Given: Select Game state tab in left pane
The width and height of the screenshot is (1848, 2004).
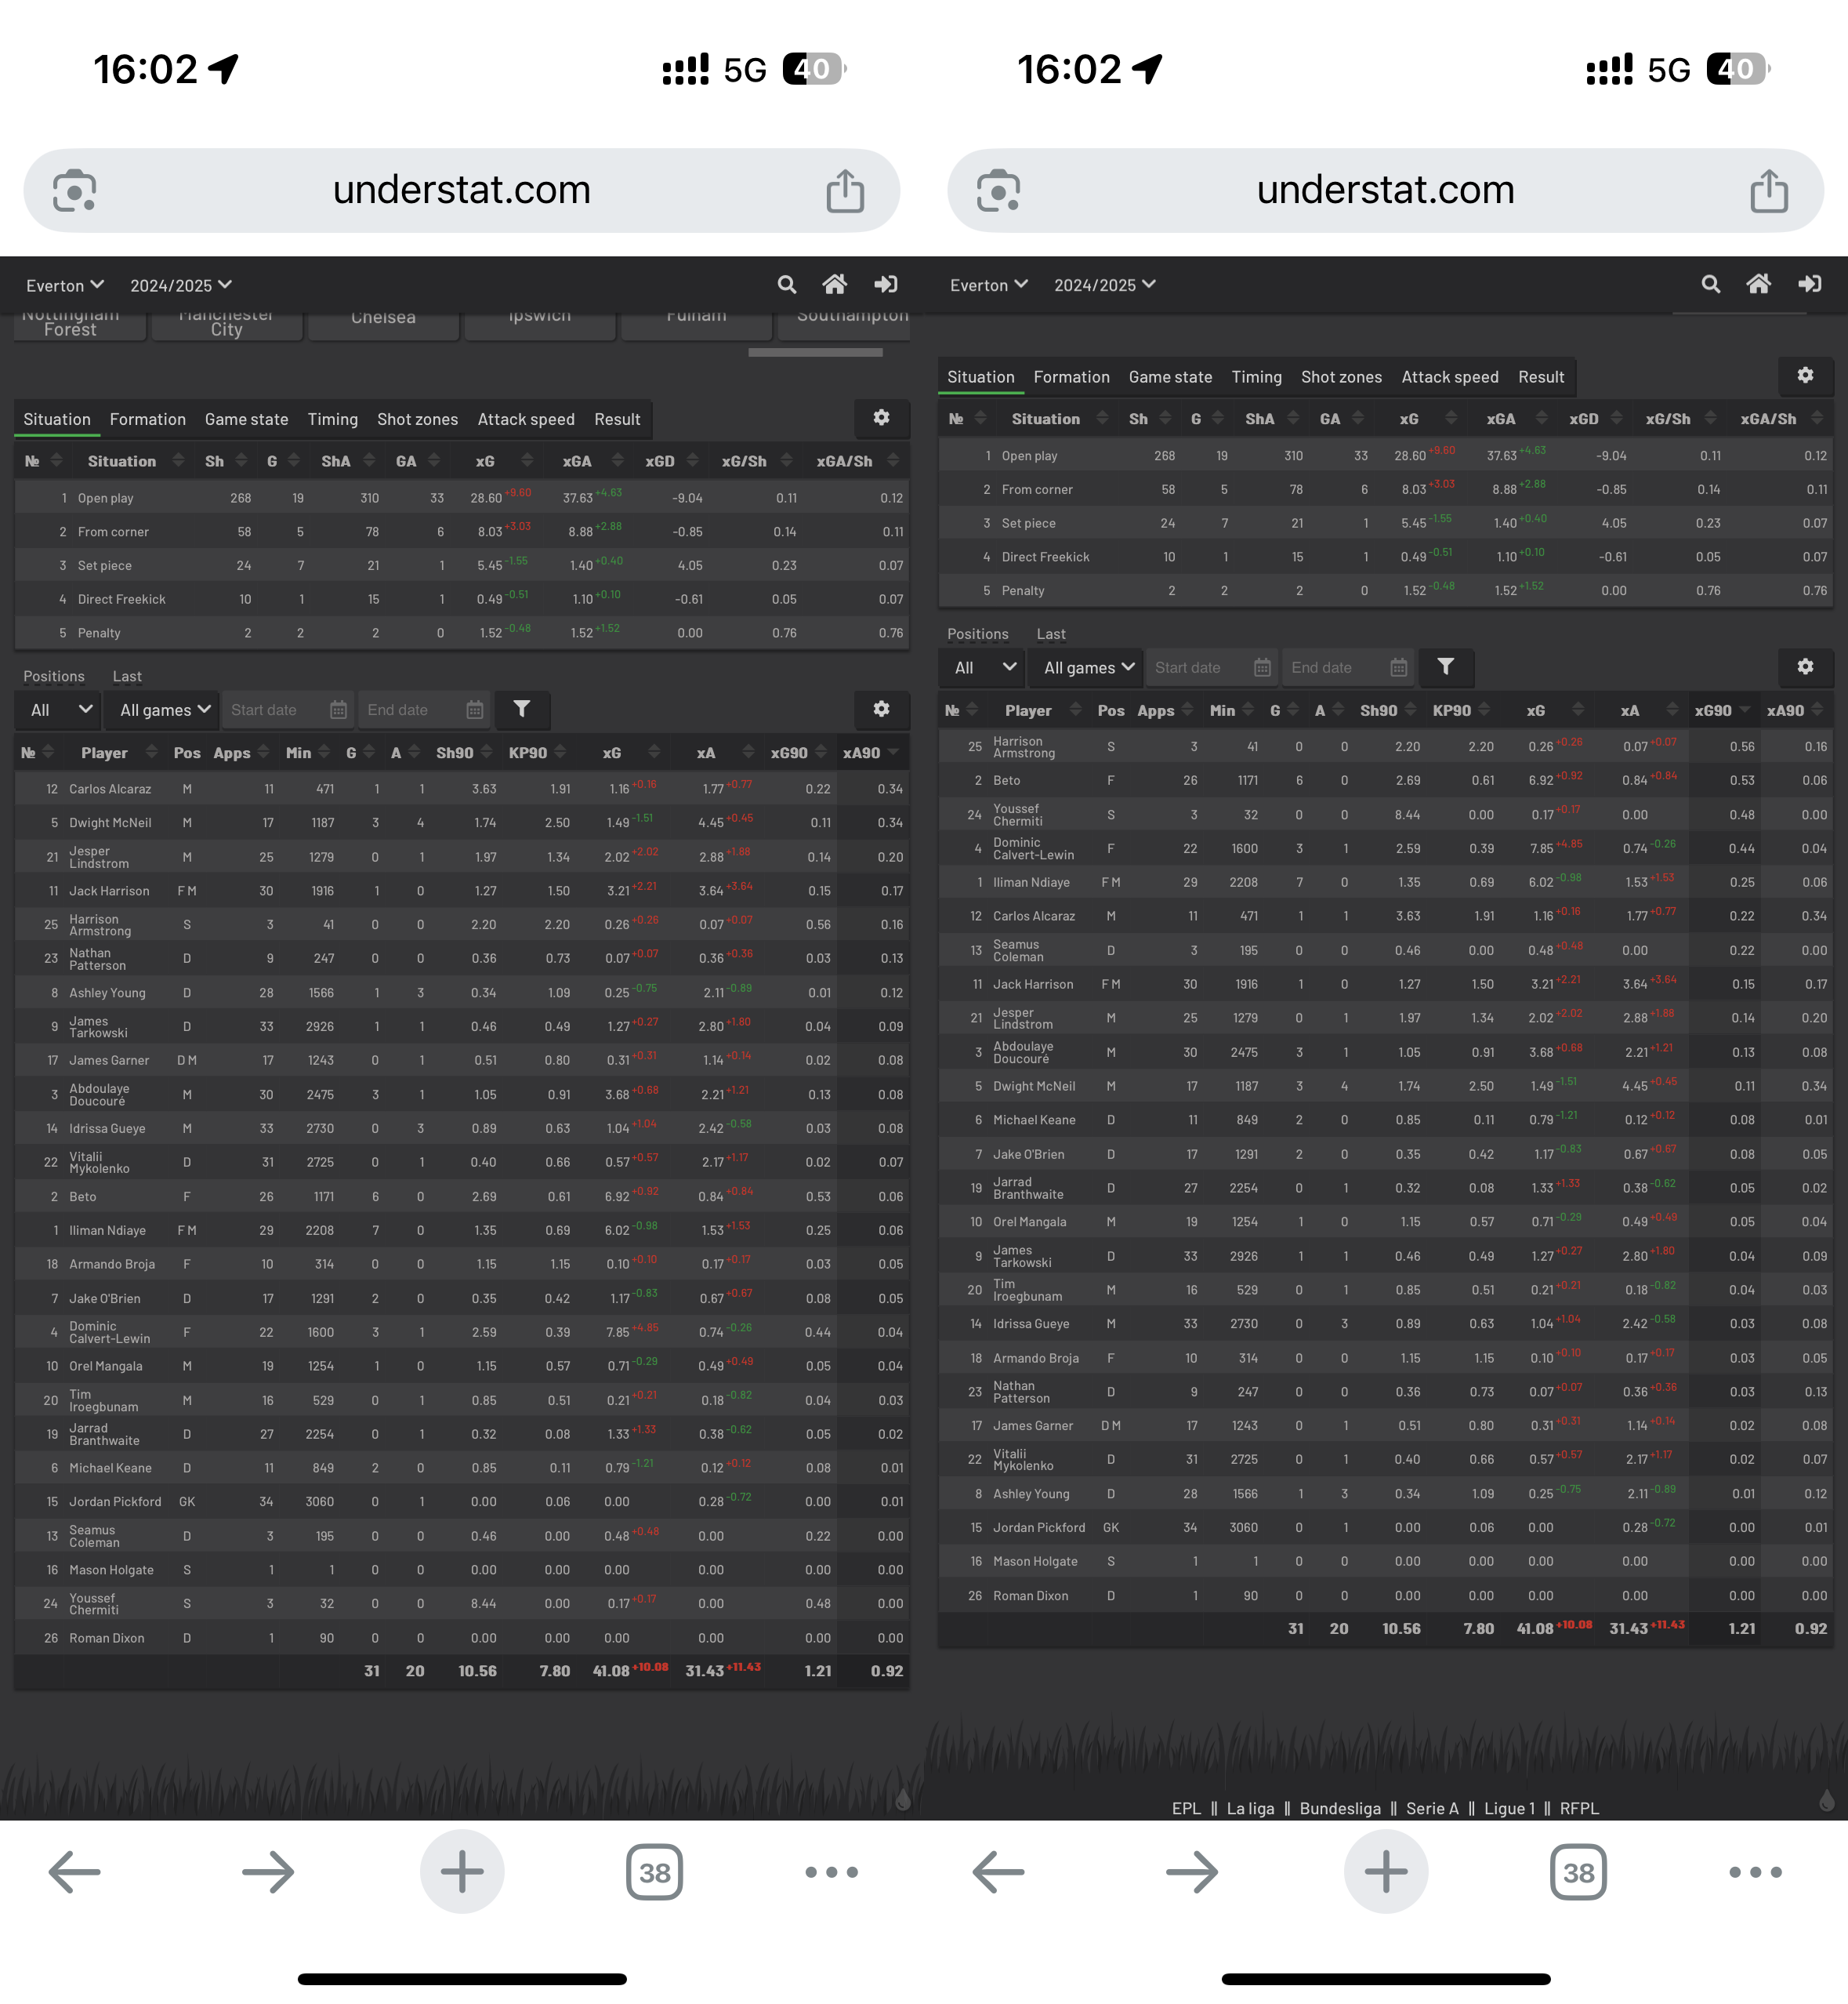Looking at the screenshot, I should click(x=246, y=419).
